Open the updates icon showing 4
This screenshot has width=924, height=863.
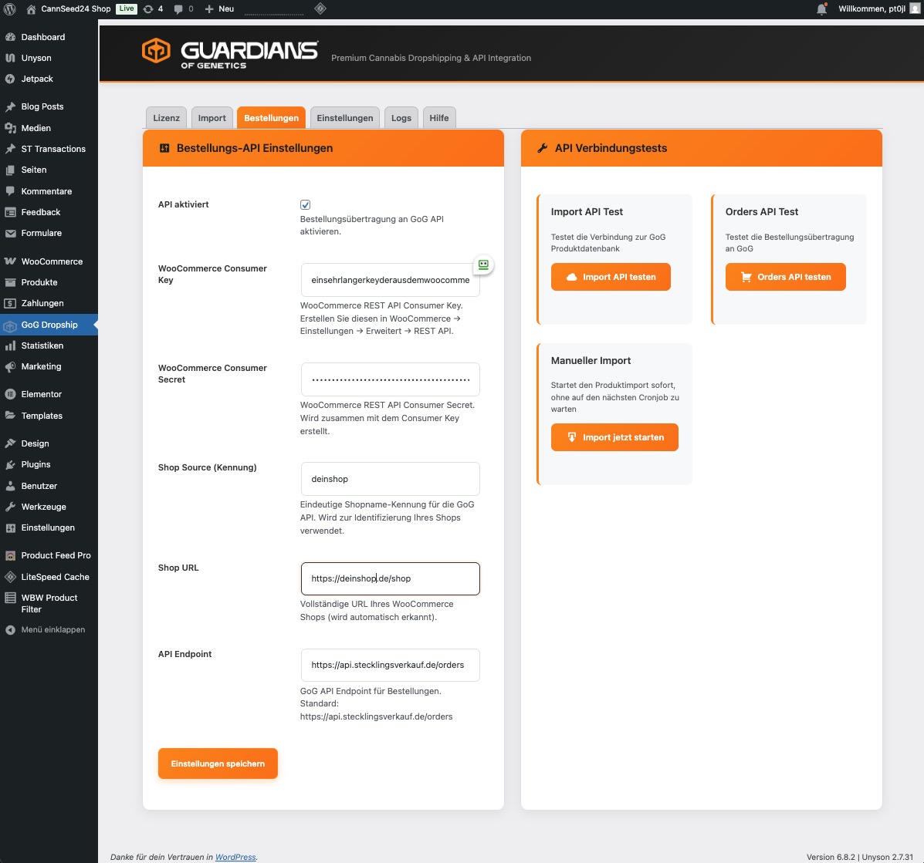[x=153, y=9]
